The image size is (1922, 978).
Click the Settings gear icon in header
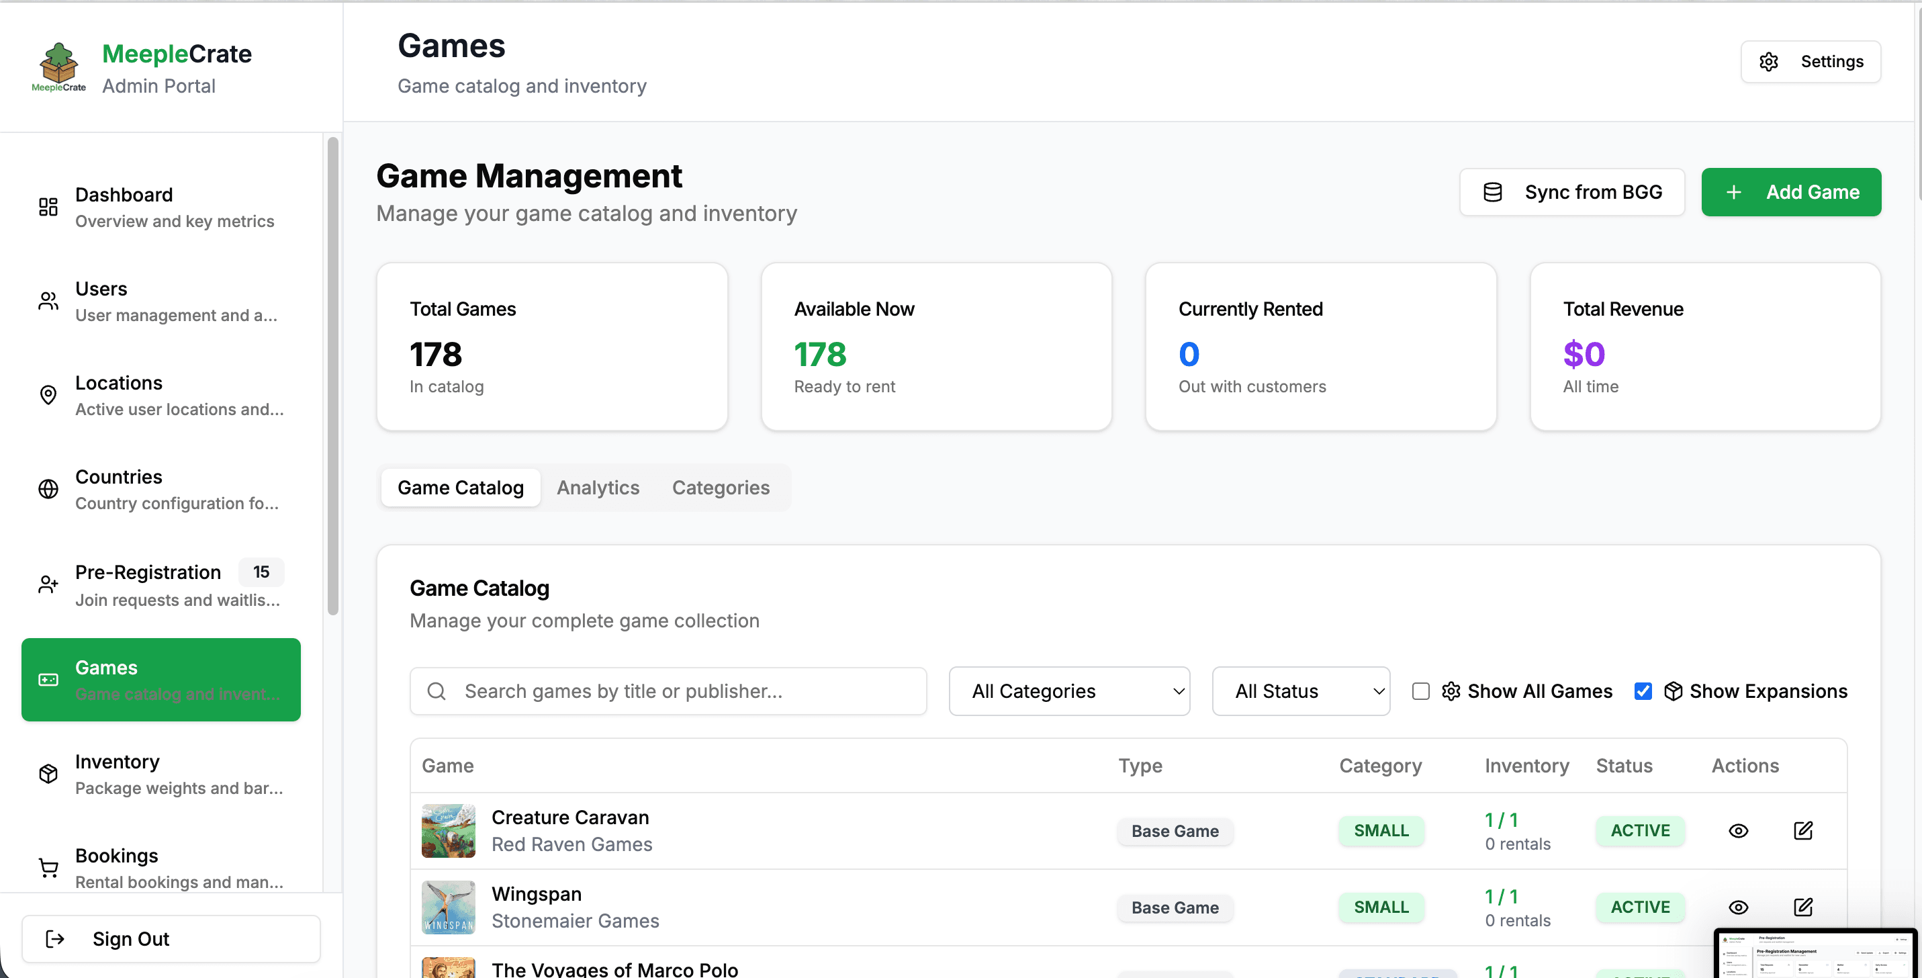1769,62
